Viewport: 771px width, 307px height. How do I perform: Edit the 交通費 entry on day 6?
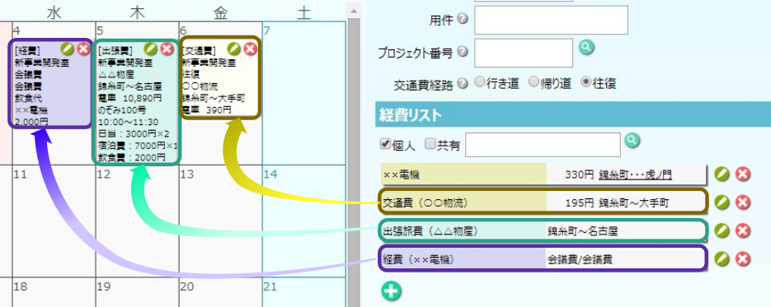tap(234, 49)
